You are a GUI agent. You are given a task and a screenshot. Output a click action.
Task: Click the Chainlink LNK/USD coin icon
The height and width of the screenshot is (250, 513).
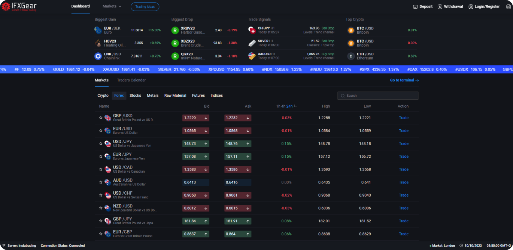click(98, 56)
